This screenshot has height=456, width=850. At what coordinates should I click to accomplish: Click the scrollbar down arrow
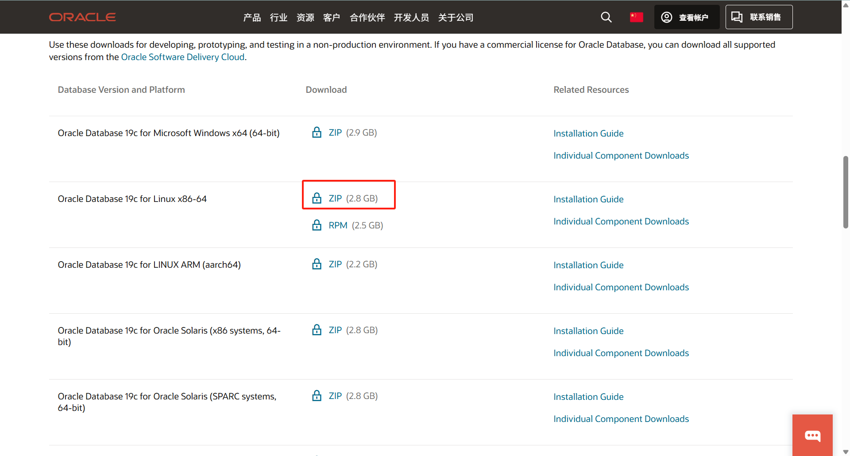click(846, 452)
